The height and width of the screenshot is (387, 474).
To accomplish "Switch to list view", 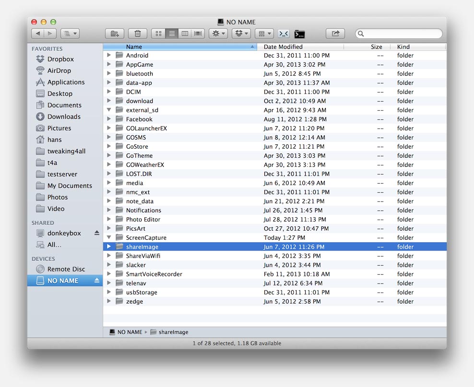I will 172,34.
